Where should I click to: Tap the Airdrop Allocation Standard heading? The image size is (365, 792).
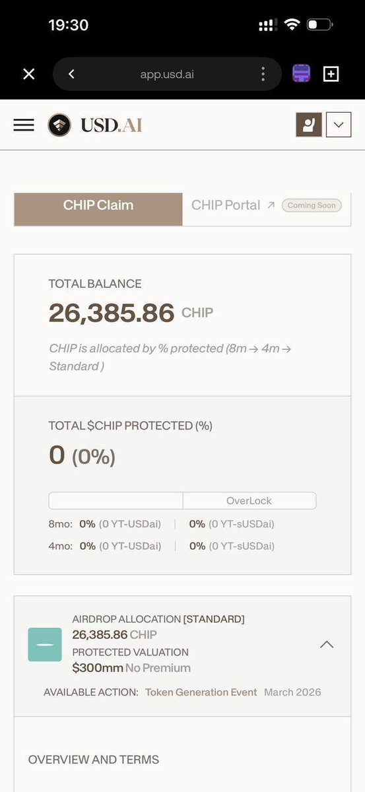tap(158, 619)
